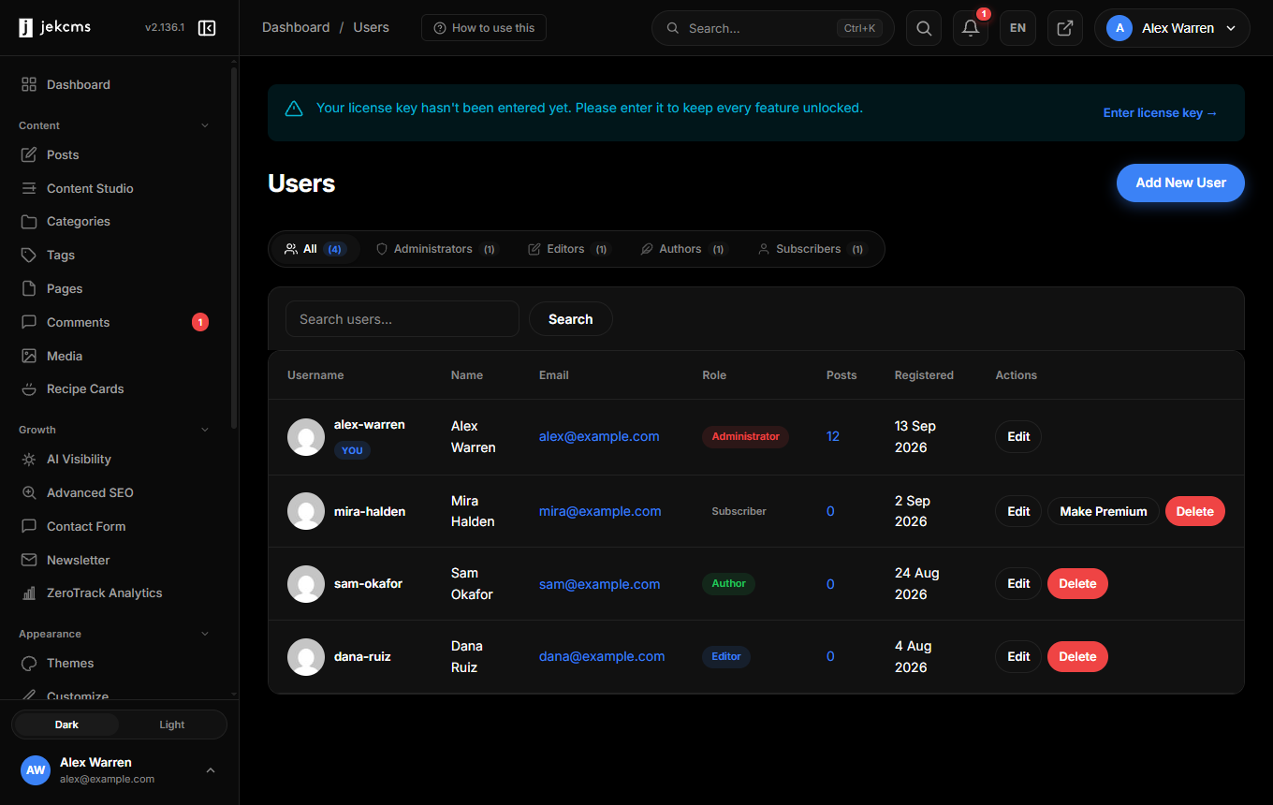Open Media in the sidebar
This screenshot has height=805, width=1273.
[x=119, y=356]
